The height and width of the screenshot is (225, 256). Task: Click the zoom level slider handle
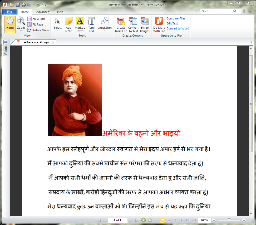(229, 220)
